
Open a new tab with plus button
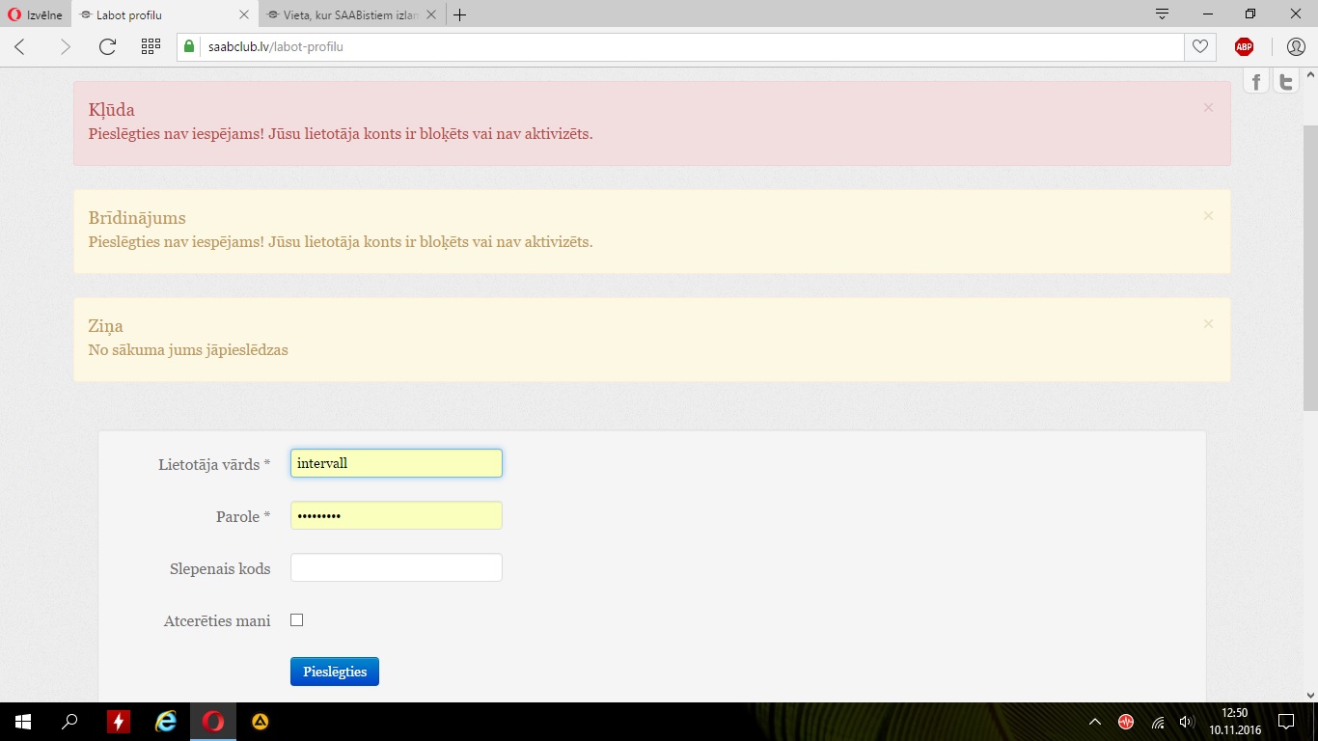[460, 14]
